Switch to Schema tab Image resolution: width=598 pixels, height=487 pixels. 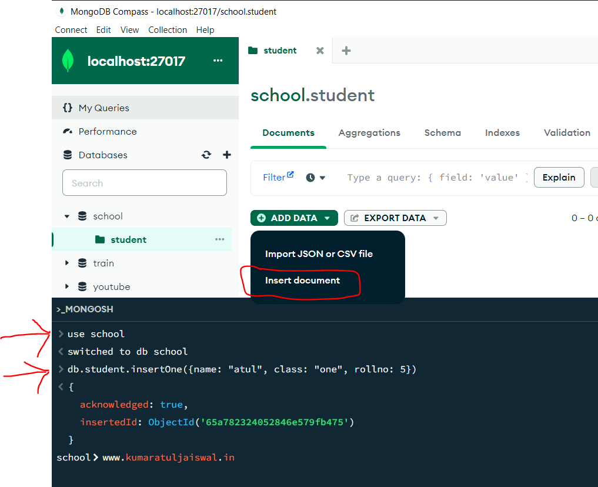(x=442, y=133)
